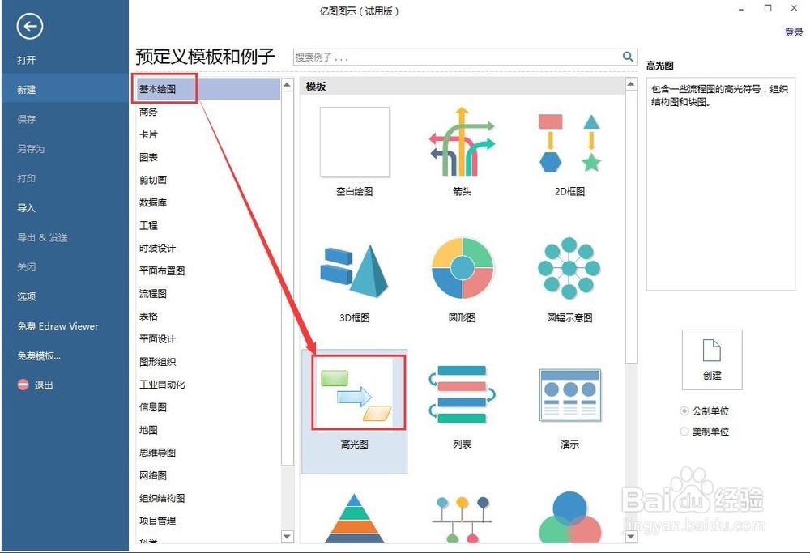The height and width of the screenshot is (553, 810).
Task: Click 关闭 in the sidebar
Action: pos(27,267)
